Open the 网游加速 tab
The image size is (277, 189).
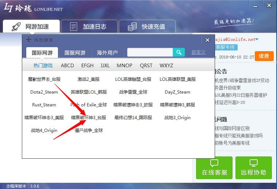[x=31, y=26]
